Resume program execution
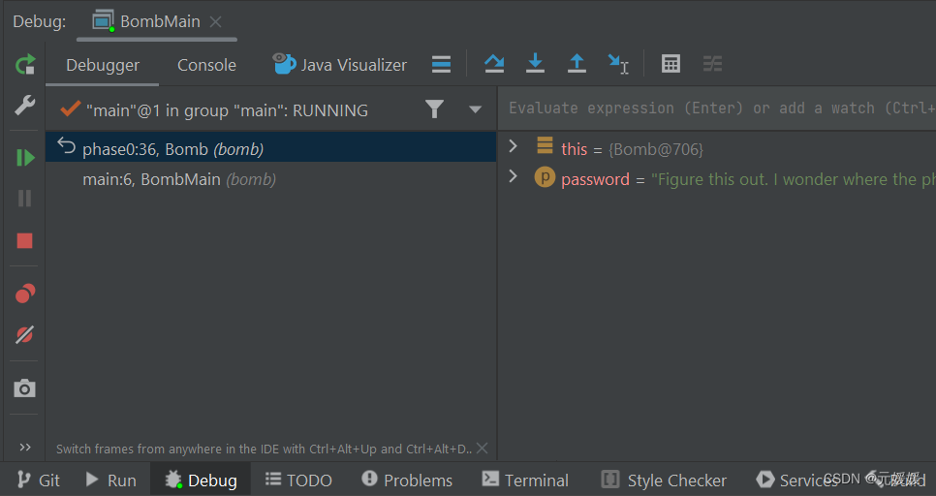 point(25,158)
